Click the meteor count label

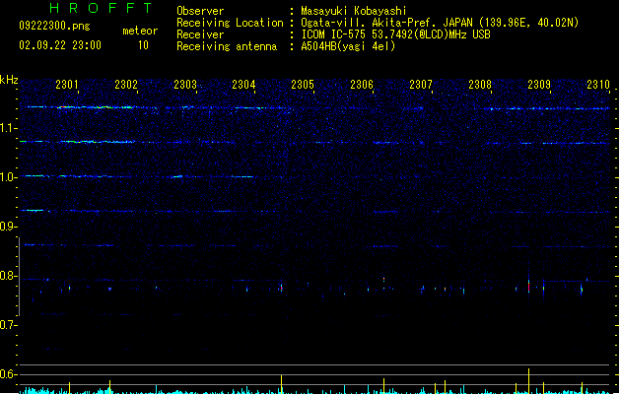(x=140, y=31)
